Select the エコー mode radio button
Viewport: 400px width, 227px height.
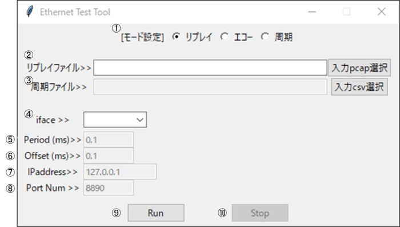pos(225,37)
